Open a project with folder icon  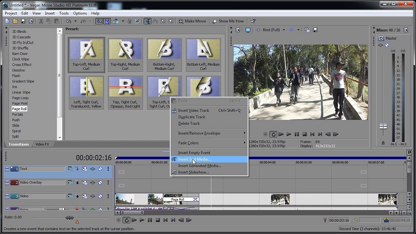(x=15, y=21)
